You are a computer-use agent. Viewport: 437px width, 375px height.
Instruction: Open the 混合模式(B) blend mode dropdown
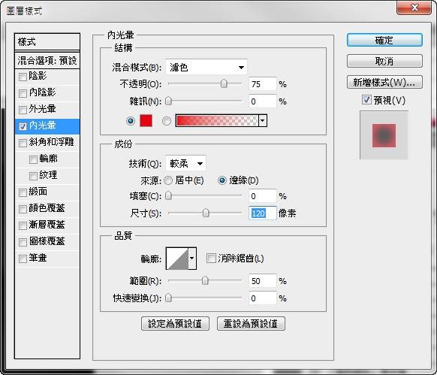tap(206, 67)
